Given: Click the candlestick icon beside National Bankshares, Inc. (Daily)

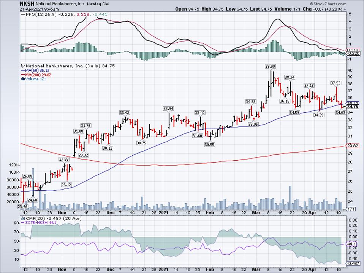Looking at the screenshot, I should coord(23,66).
